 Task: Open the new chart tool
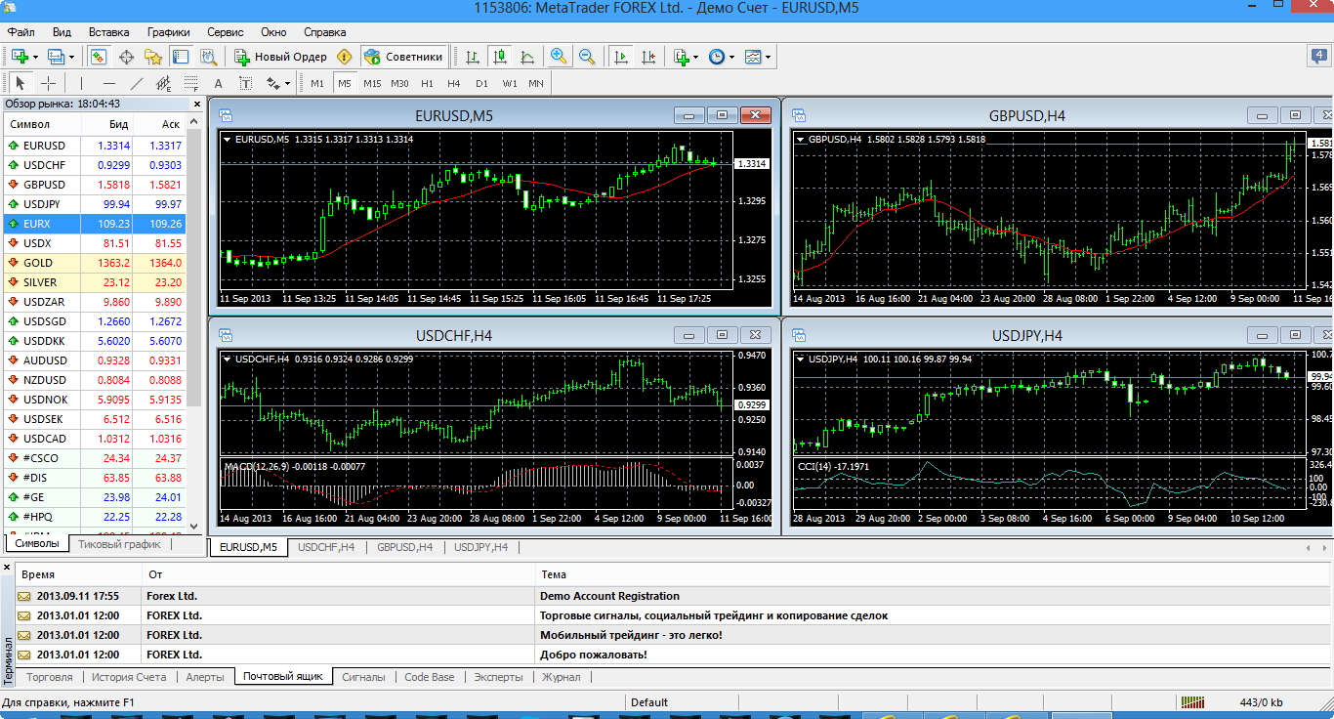point(20,57)
